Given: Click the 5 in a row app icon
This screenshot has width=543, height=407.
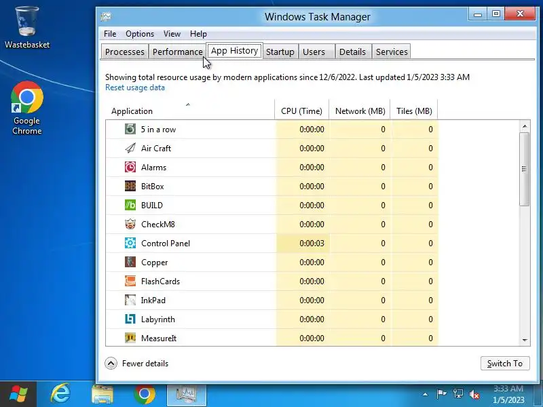Looking at the screenshot, I should tap(130, 130).
